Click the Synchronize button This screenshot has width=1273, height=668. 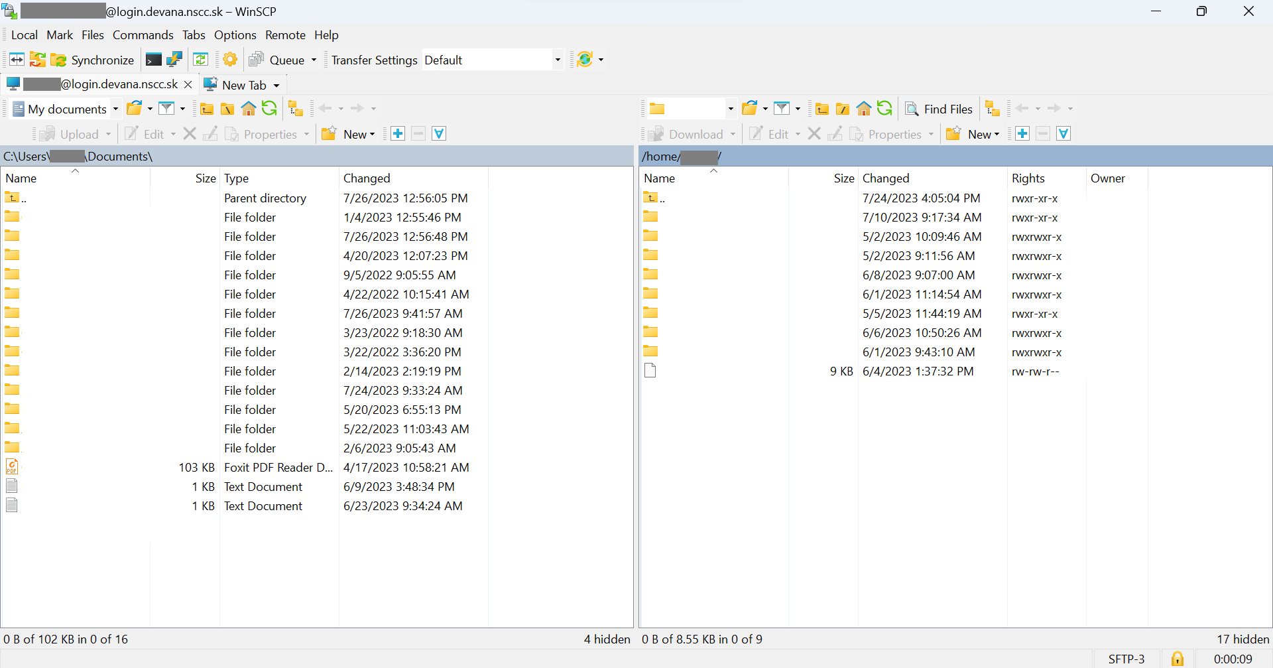[93, 60]
